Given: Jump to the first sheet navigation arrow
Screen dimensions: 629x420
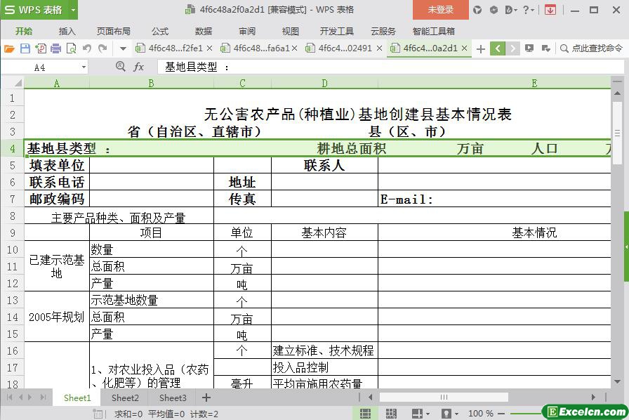Looking at the screenshot, I should pos(10,398).
